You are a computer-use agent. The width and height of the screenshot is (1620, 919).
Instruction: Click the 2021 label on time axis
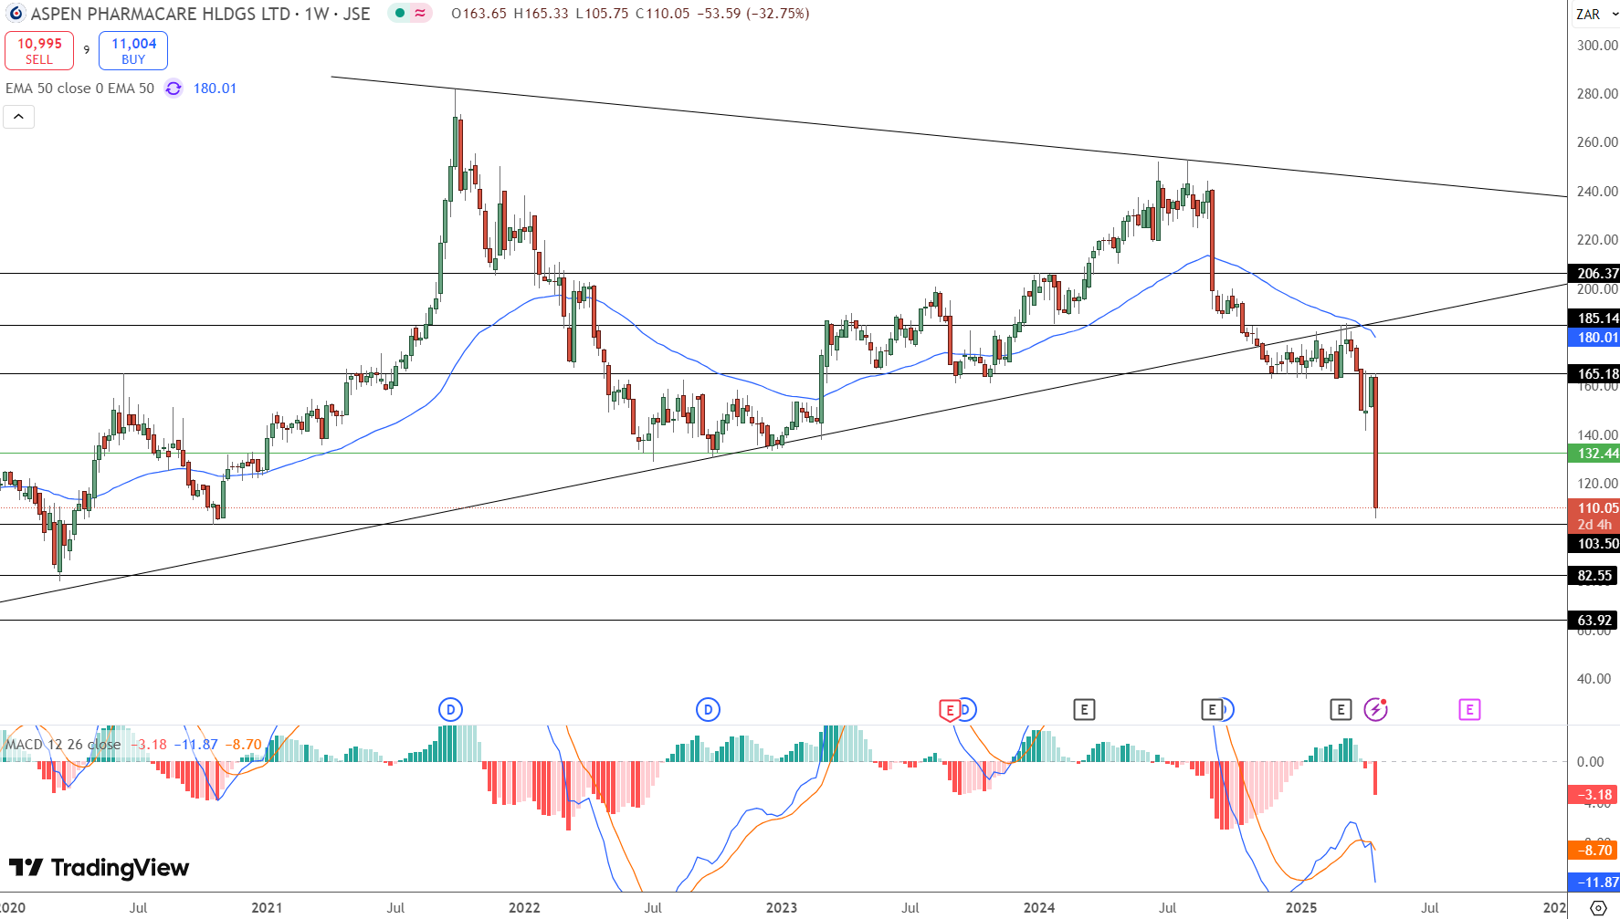click(x=267, y=907)
